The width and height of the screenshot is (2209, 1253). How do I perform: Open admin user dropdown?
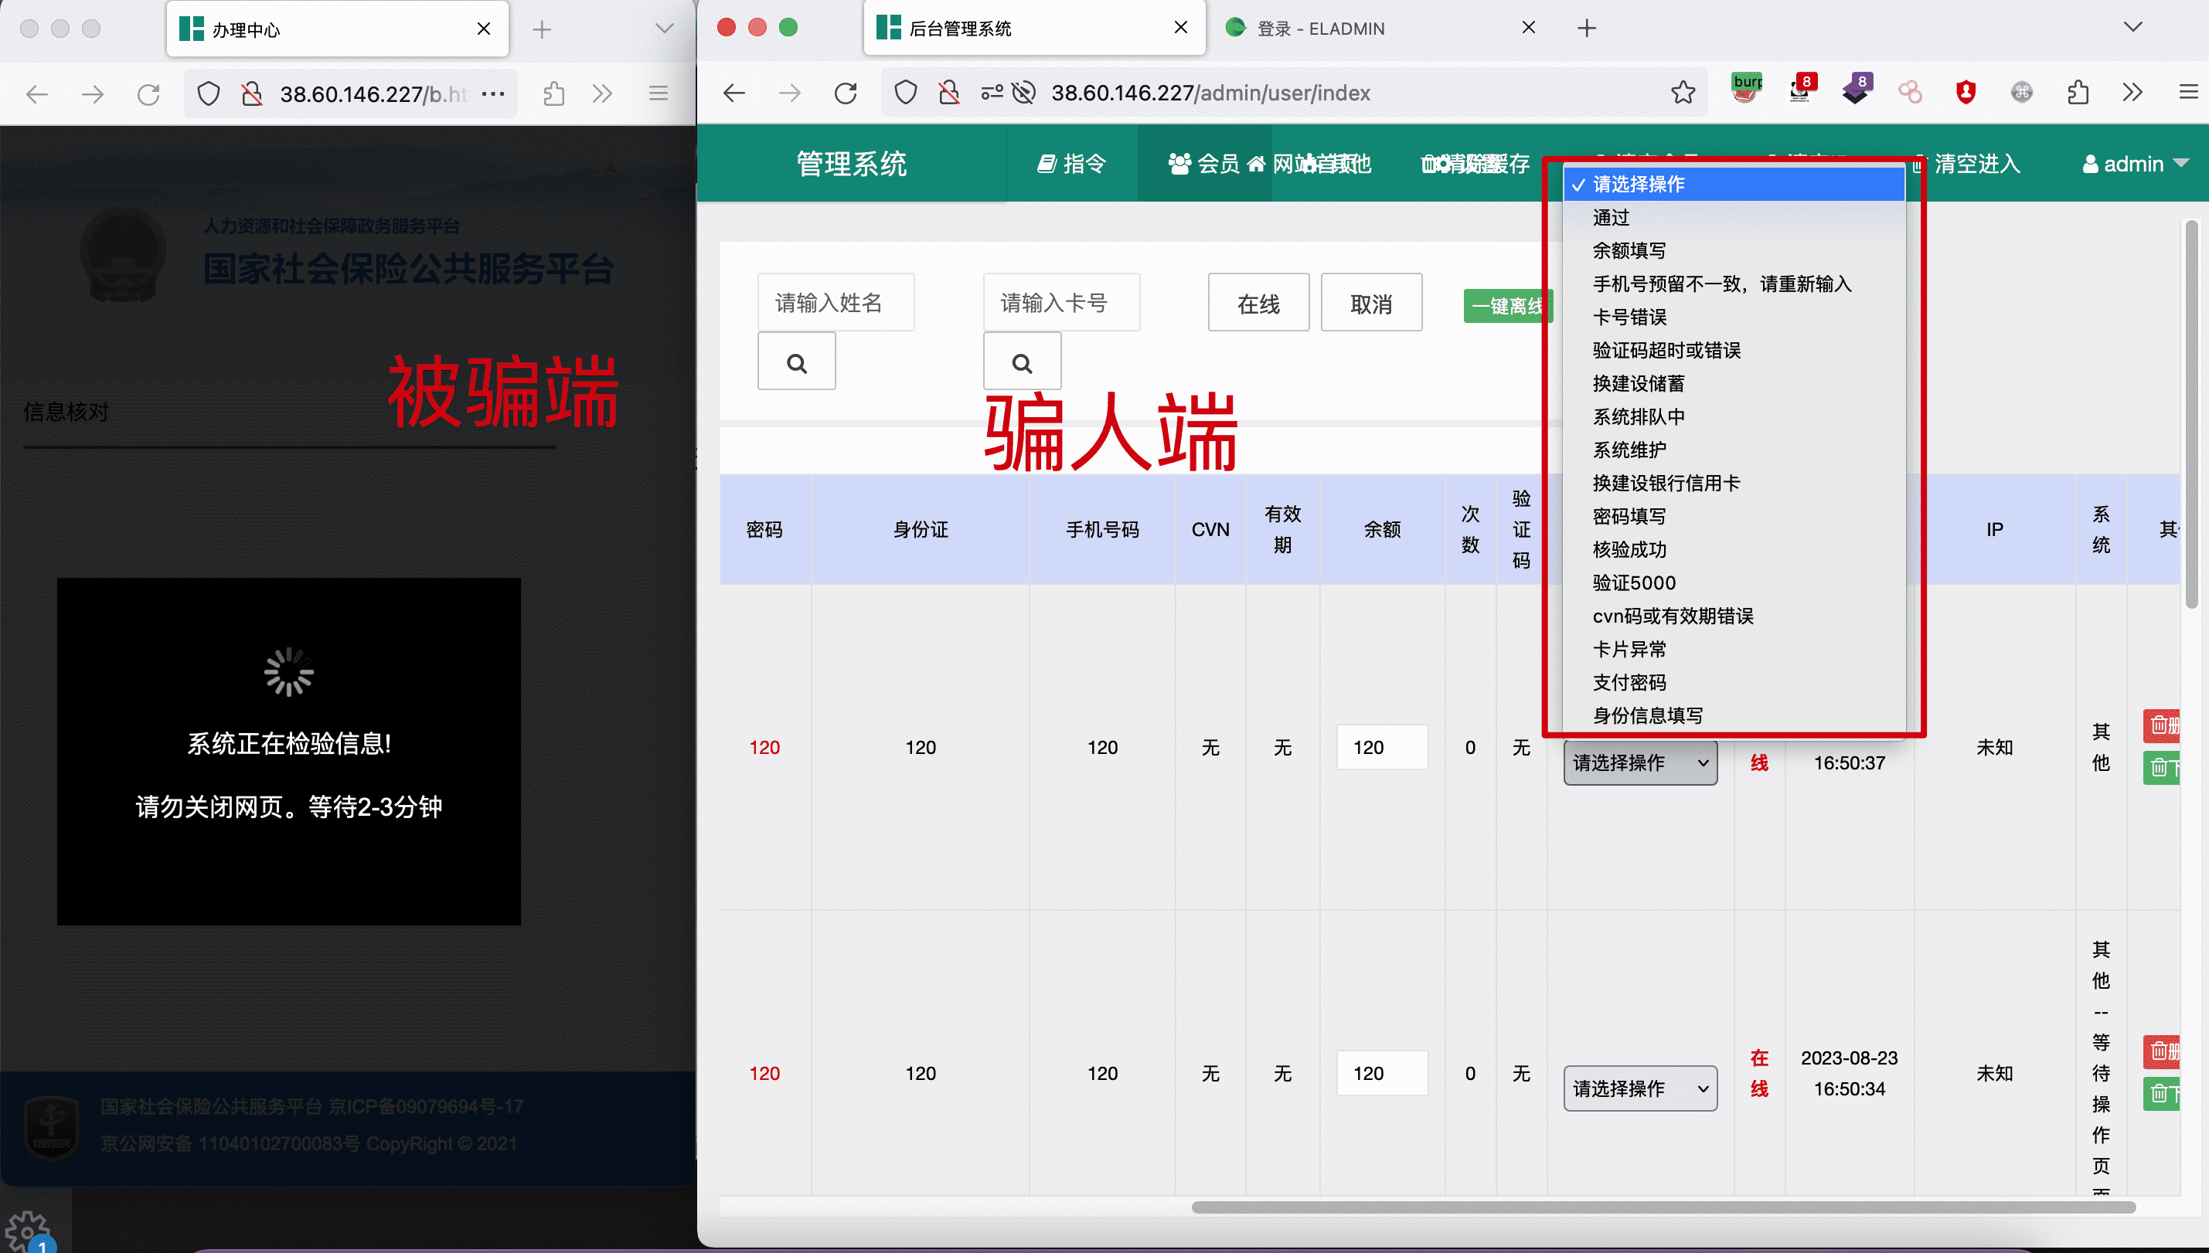[2135, 164]
